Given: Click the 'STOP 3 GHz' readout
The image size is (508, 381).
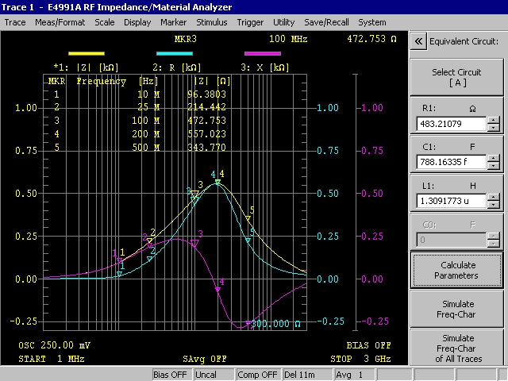Looking at the screenshot, I should (x=360, y=359).
